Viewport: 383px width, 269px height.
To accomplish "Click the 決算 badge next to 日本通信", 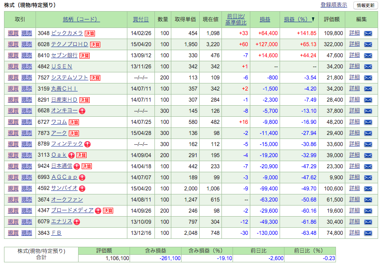I will (87, 166).
